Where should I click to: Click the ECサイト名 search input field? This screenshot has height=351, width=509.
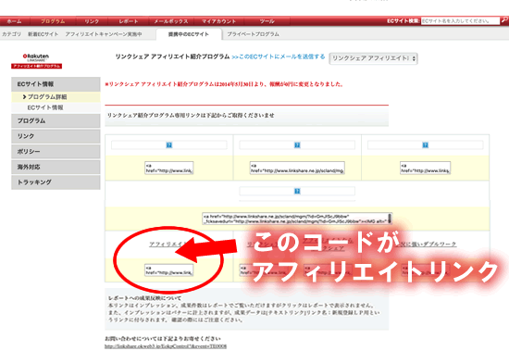tap(460, 20)
